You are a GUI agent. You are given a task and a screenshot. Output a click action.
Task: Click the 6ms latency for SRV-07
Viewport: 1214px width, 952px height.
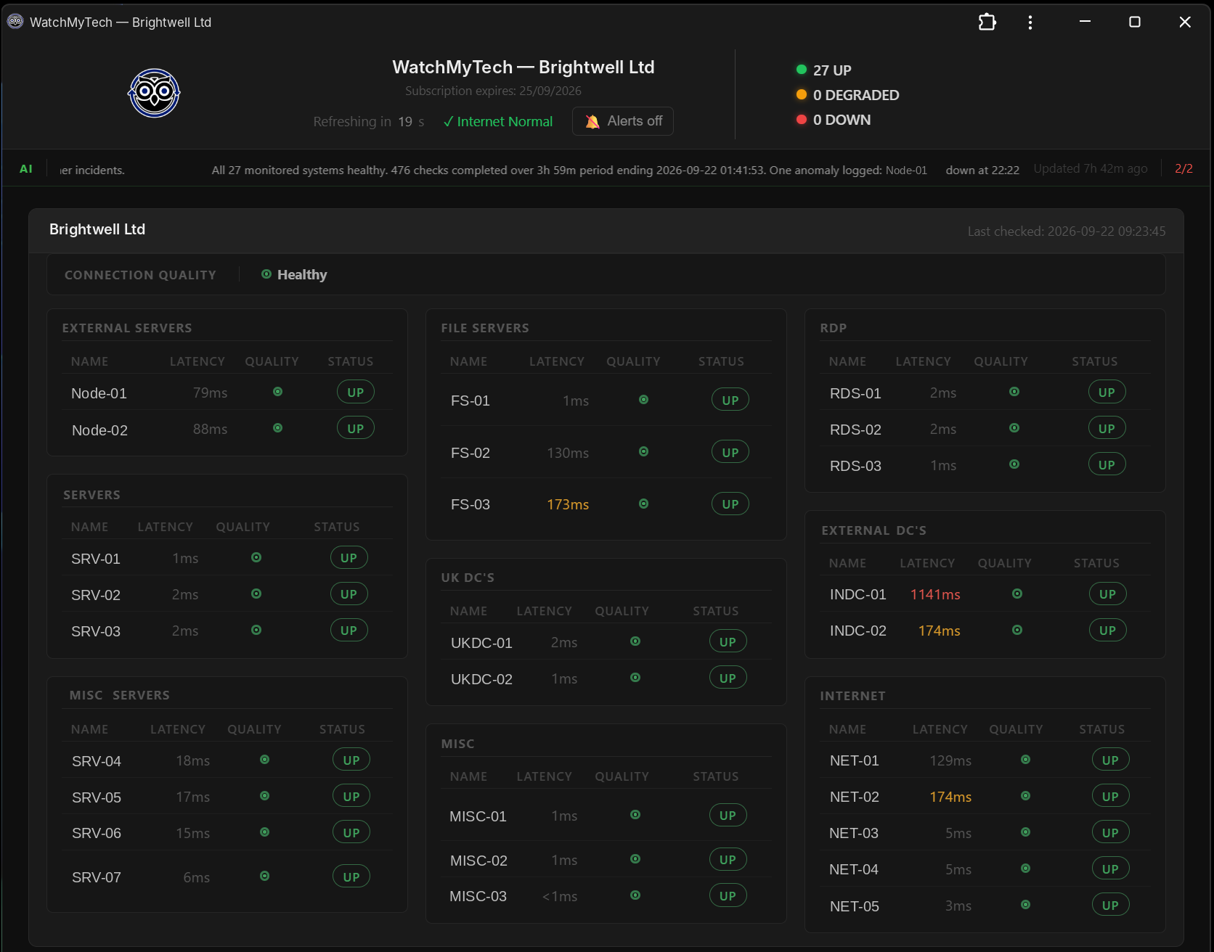pyautogui.click(x=197, y=877)
